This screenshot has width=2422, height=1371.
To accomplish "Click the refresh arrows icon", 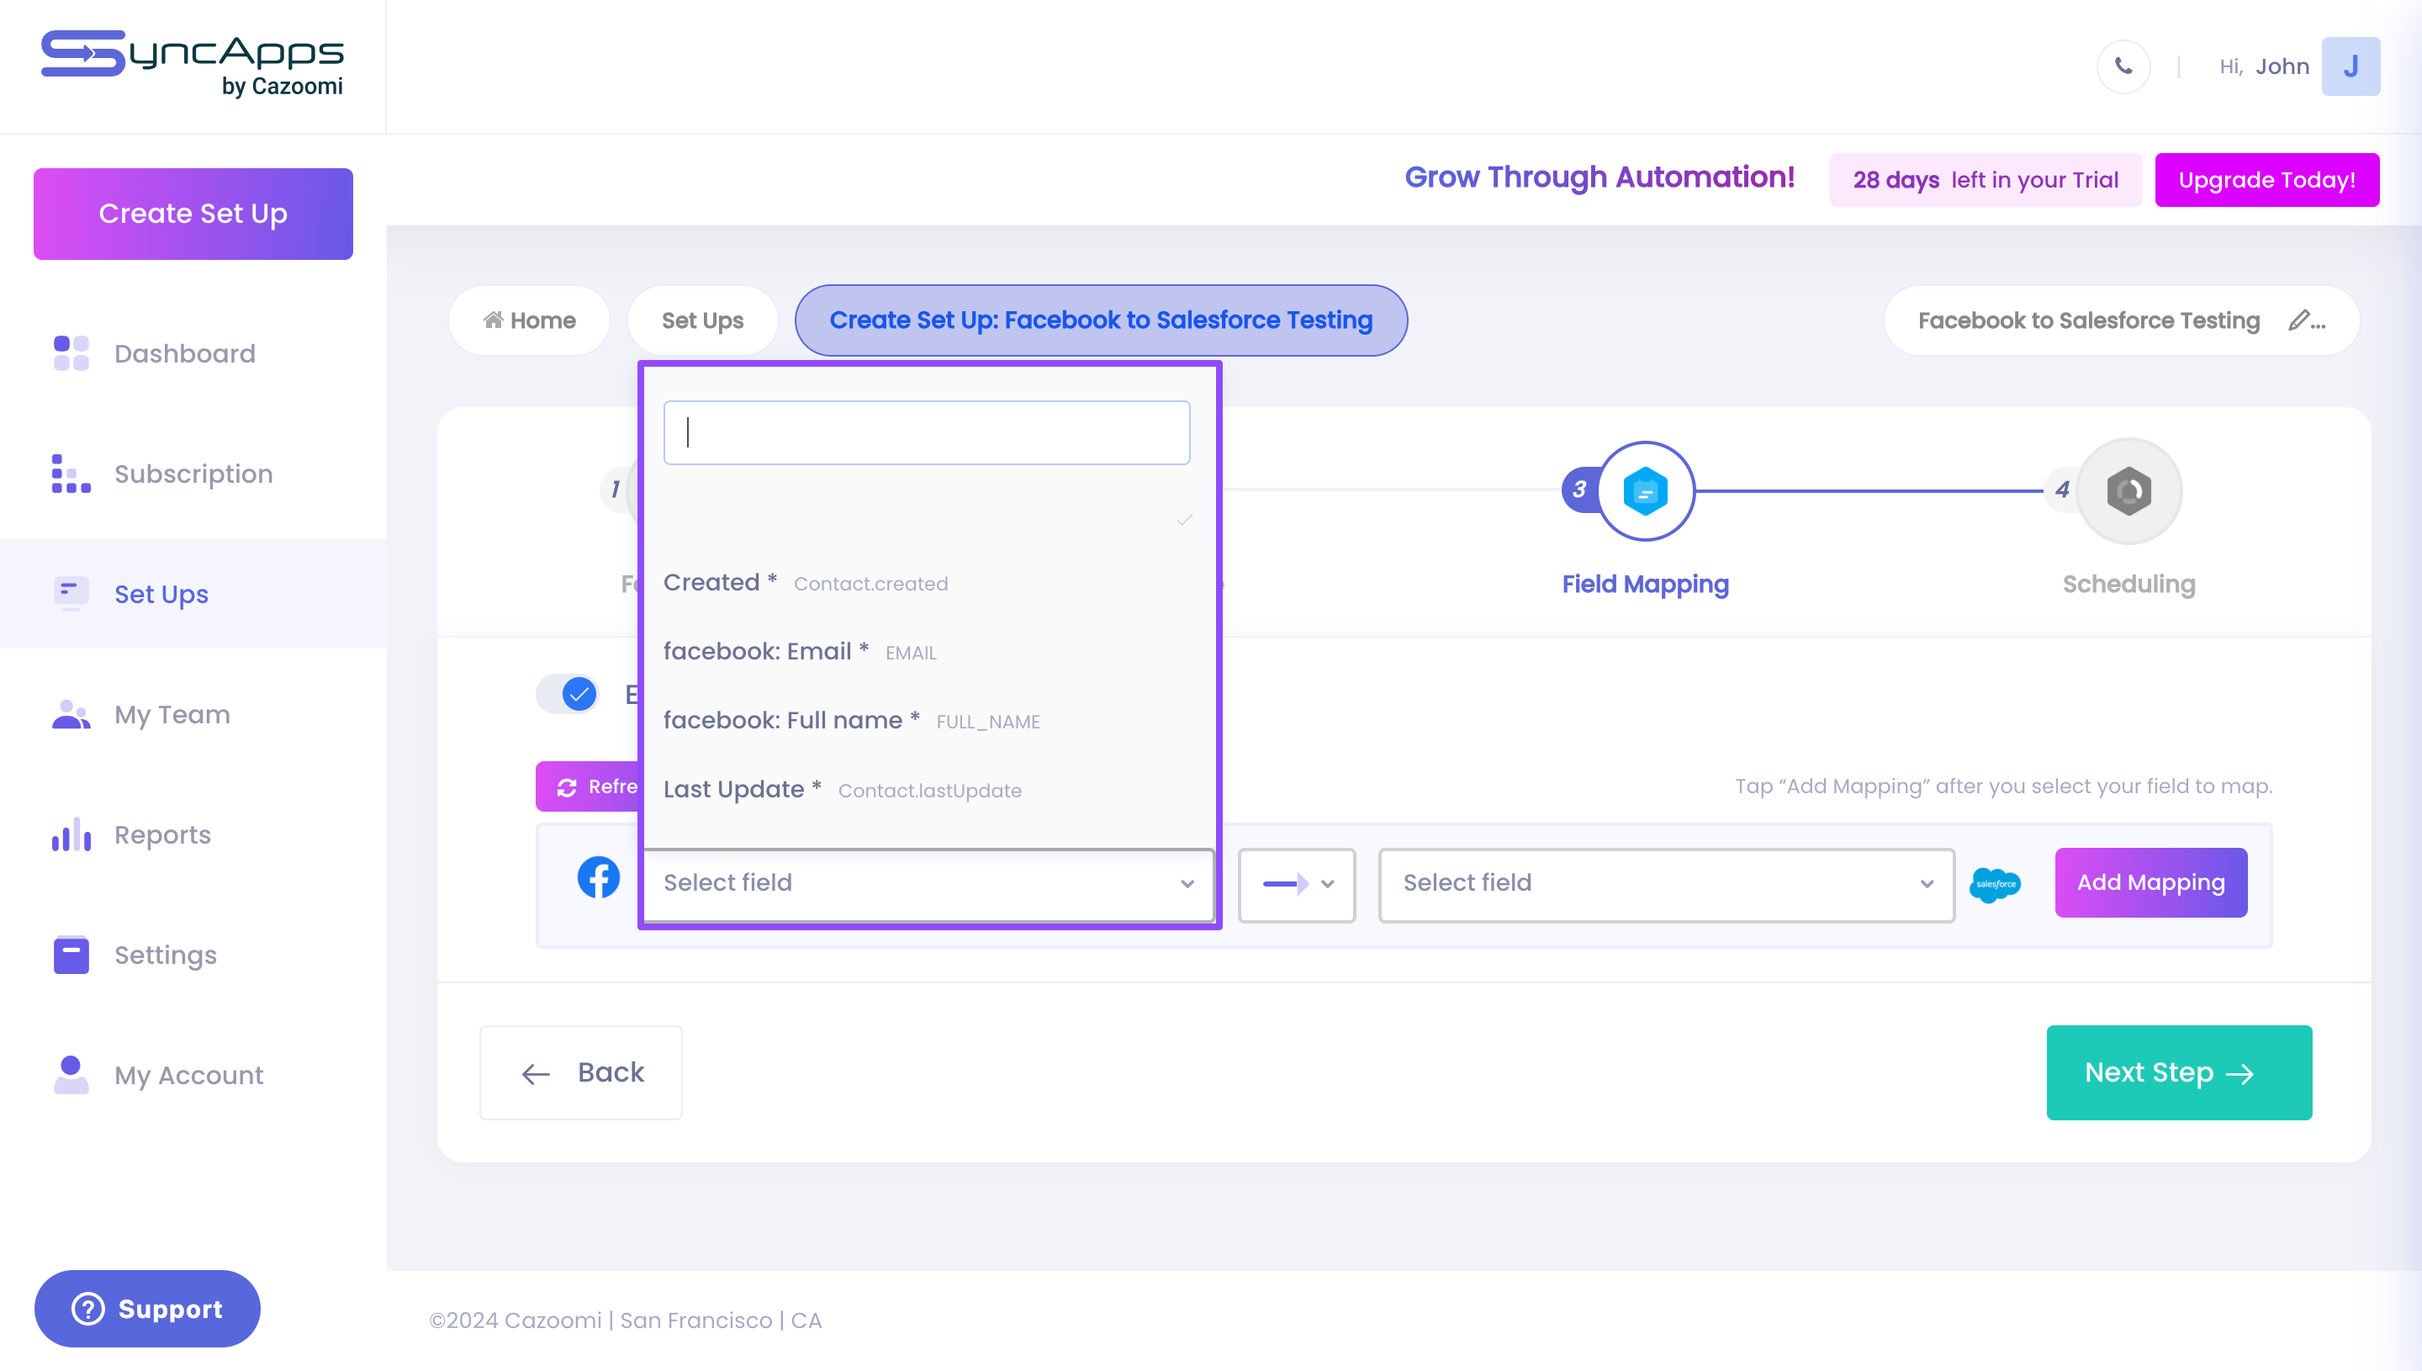I will click(566, 787).
